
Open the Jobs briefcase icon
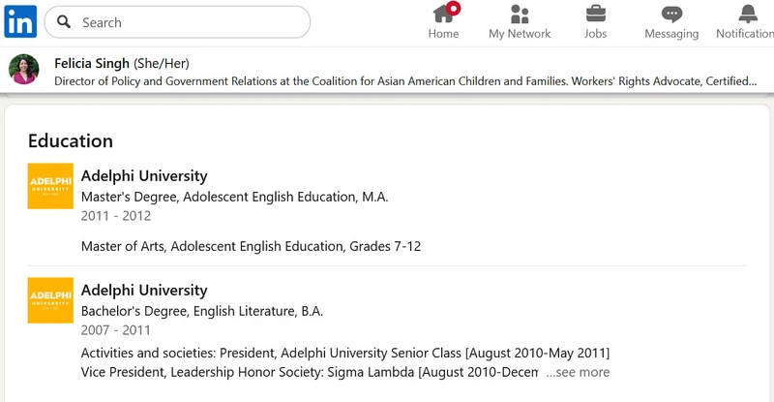coord(595,14)
